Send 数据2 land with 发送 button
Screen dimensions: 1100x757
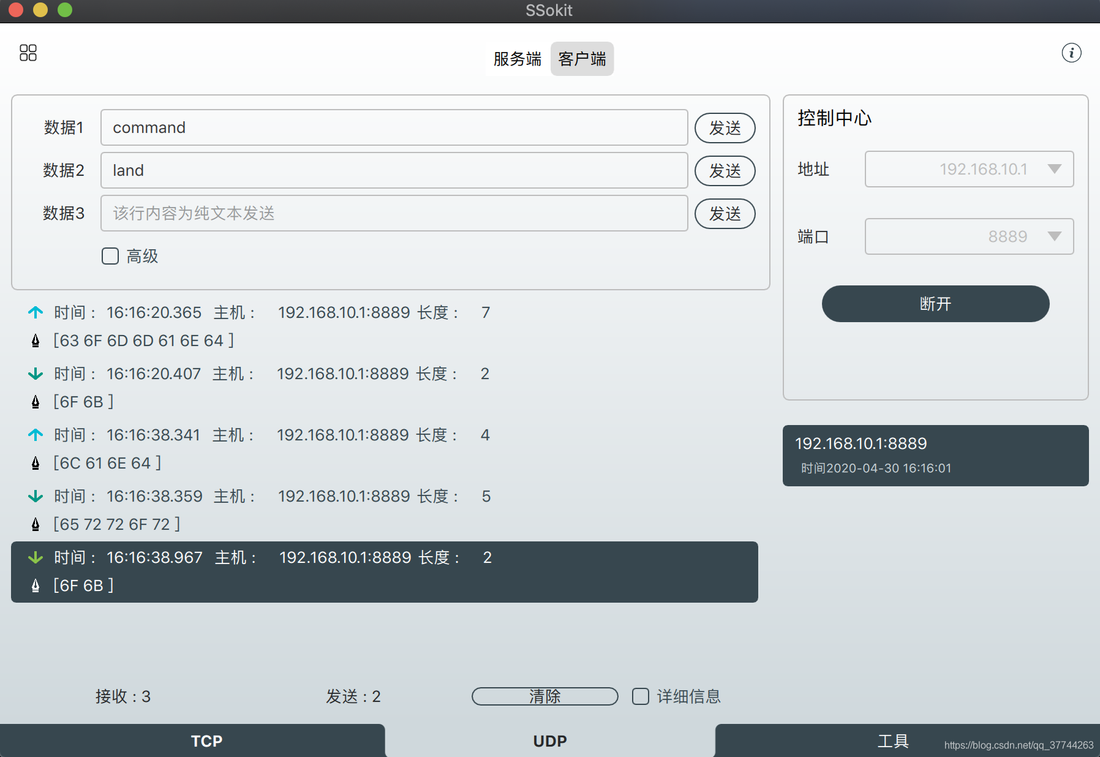point(725,171)
